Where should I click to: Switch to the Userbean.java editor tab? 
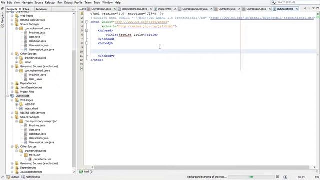[x=227, y=9]
